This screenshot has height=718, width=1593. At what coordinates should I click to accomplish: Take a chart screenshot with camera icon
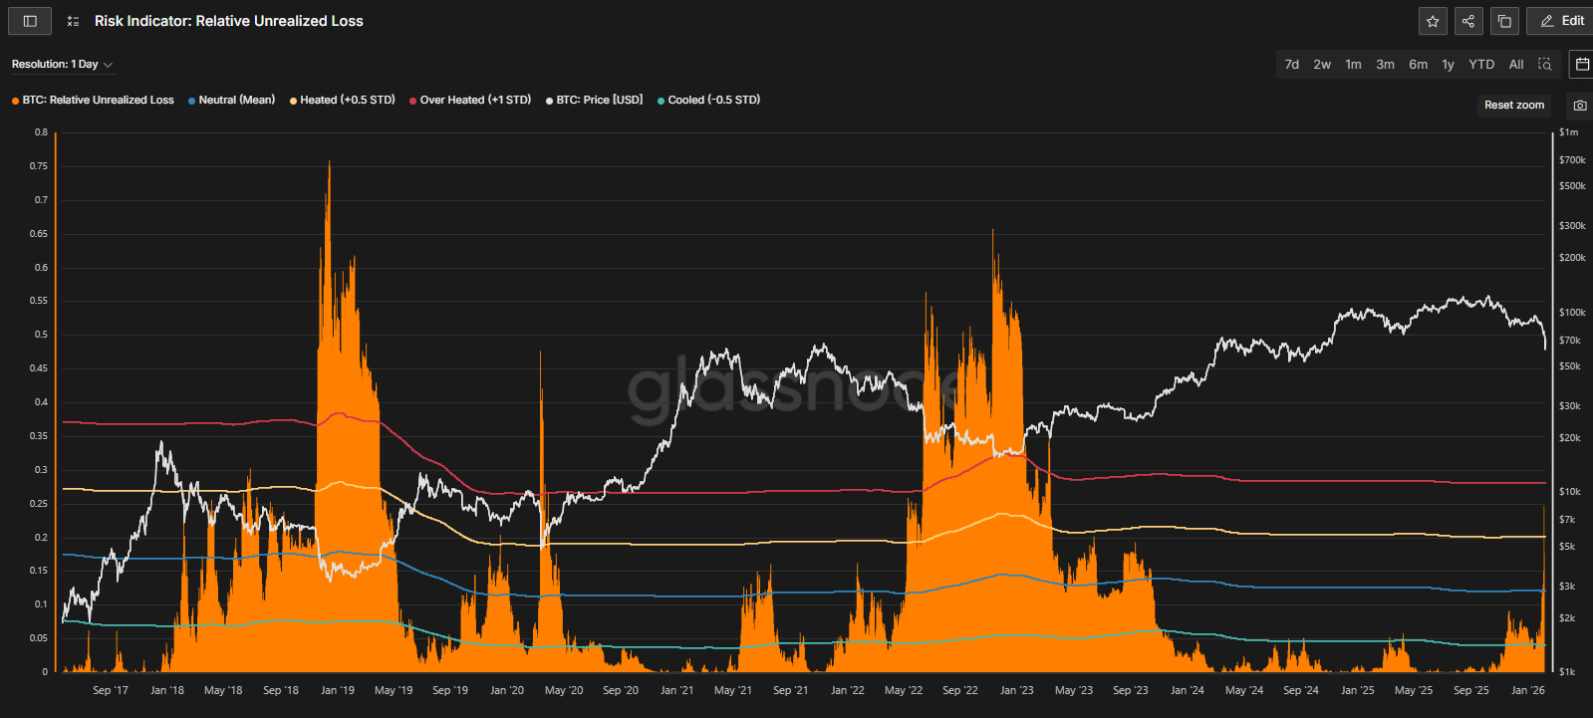point(1580,106)
